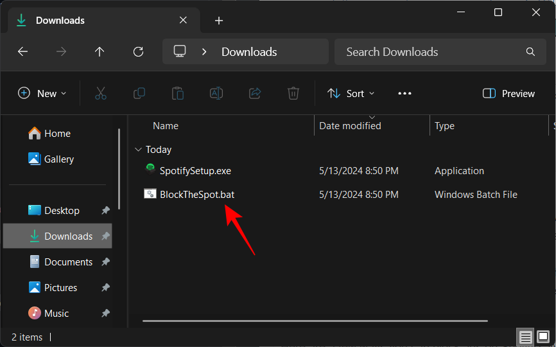This screenshot has width=556, height=347.
Task: Collapse the Today group
Action: [x=138, y=150]
